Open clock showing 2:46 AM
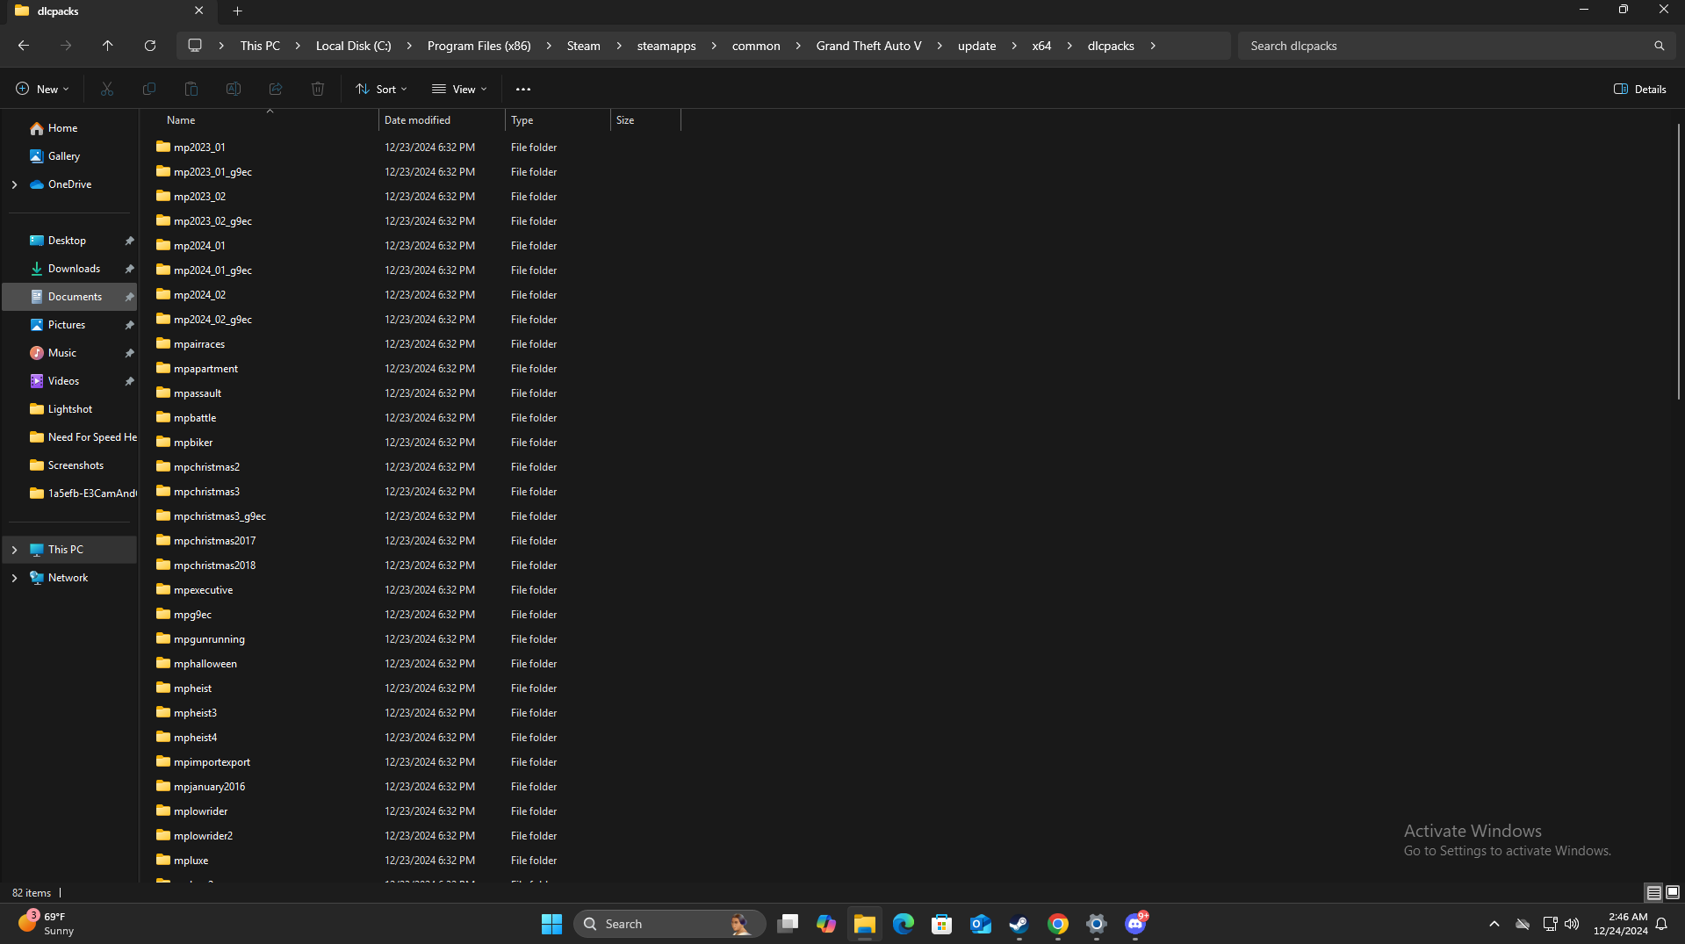 pyautogui.click(x=1621, y=924)
